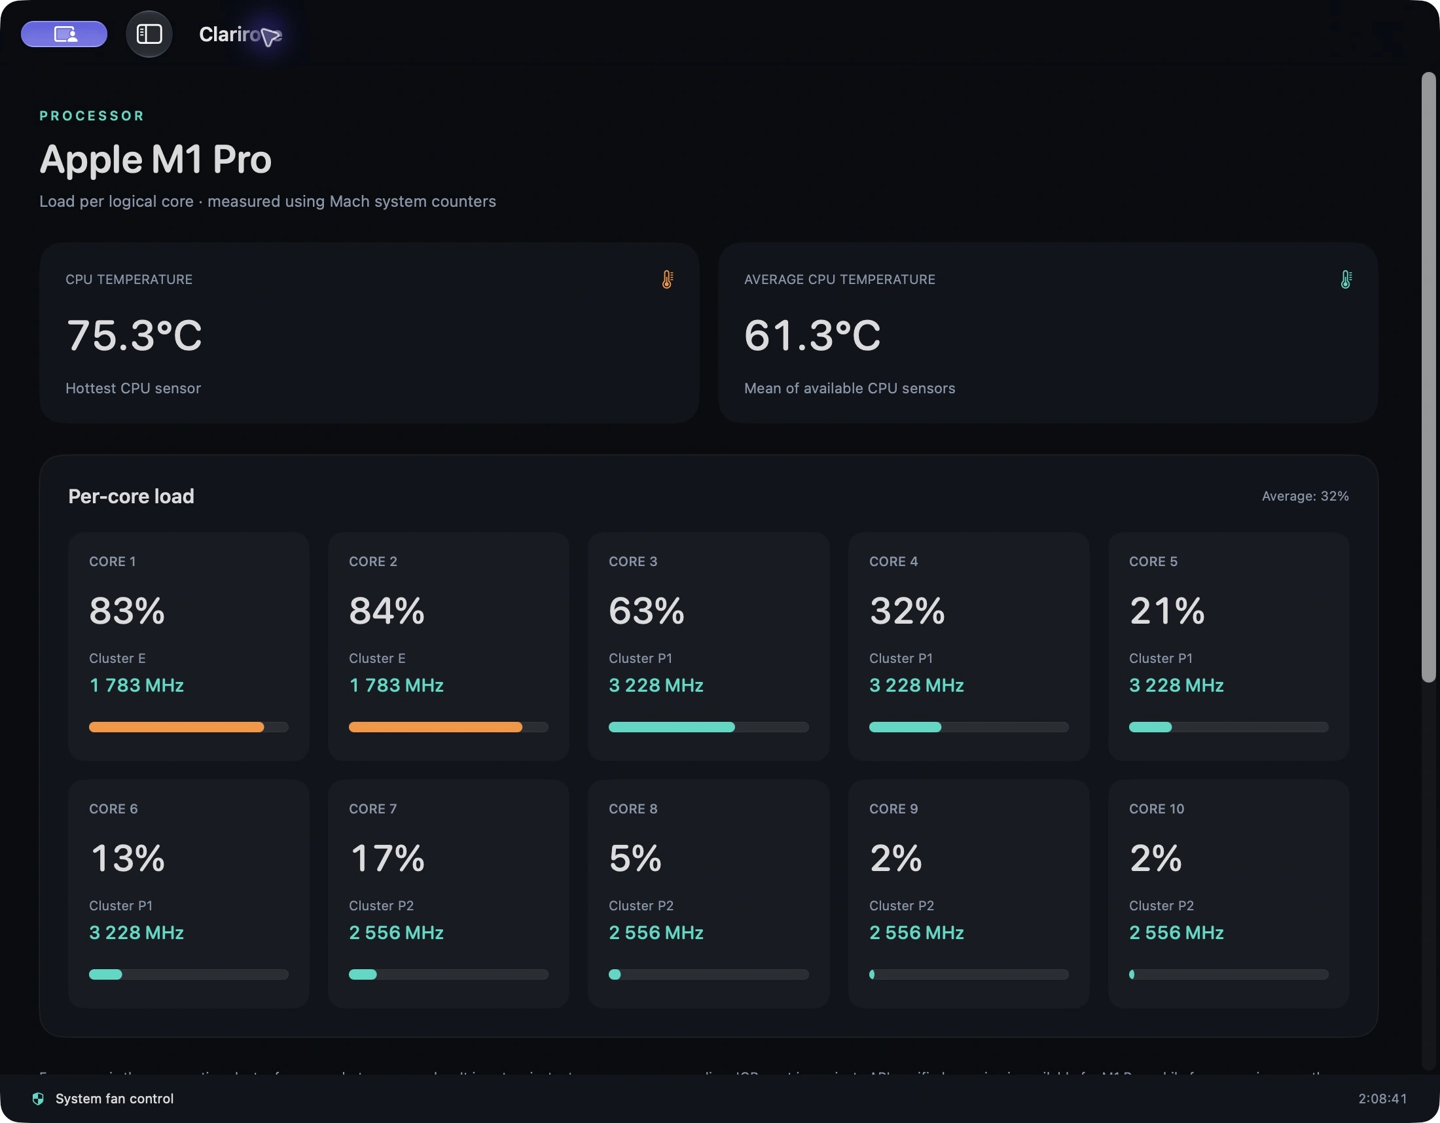
Task: Select the 75.3°C hottest sensor reading
Action: 134,335
